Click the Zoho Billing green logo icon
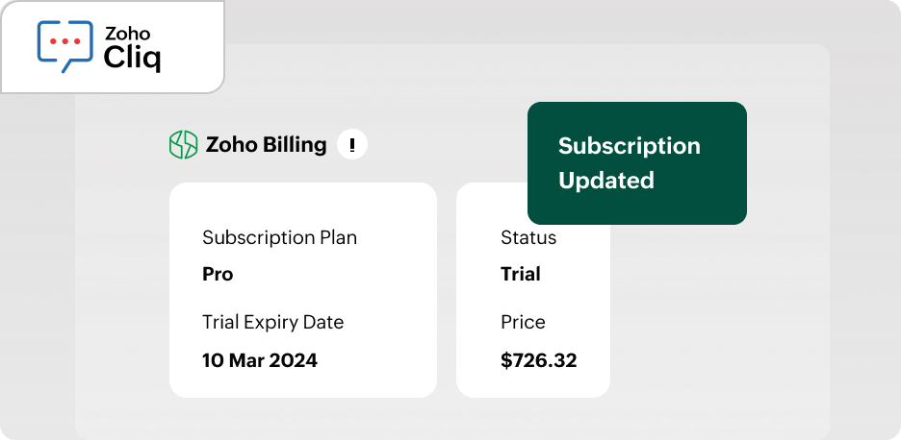901x440 pixels. click(x=183, y=145)
